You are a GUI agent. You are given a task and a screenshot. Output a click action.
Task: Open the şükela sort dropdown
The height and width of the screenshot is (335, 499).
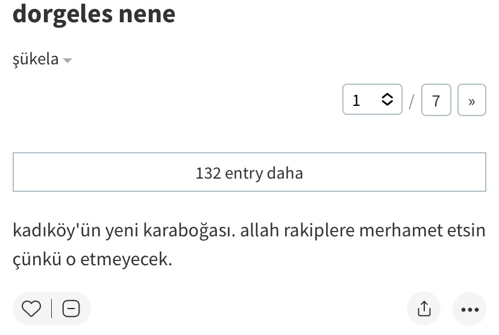(36, 60)
